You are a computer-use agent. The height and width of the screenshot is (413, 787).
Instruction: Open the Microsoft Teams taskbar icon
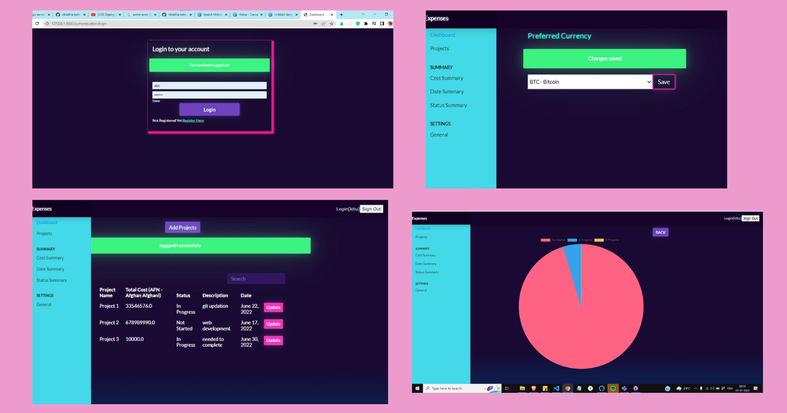click(x=624, y=388)
